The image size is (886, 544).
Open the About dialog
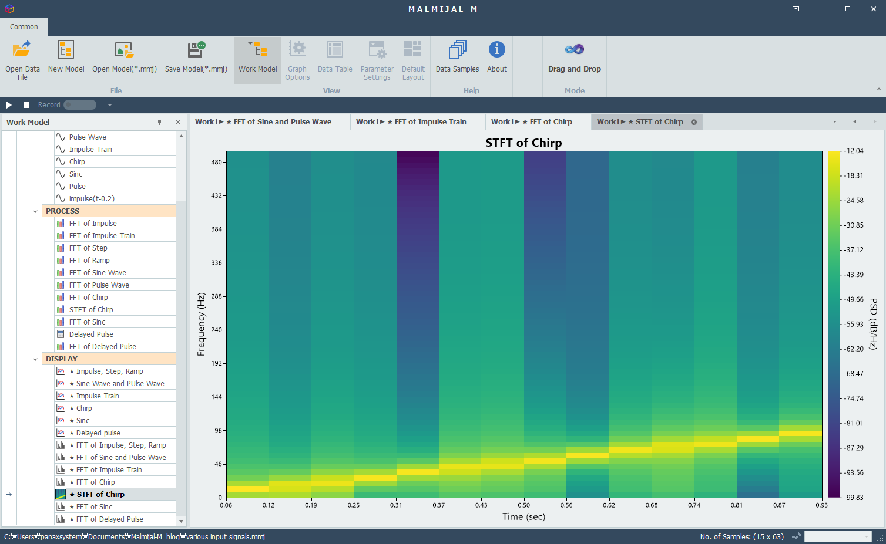coord(496,57)
